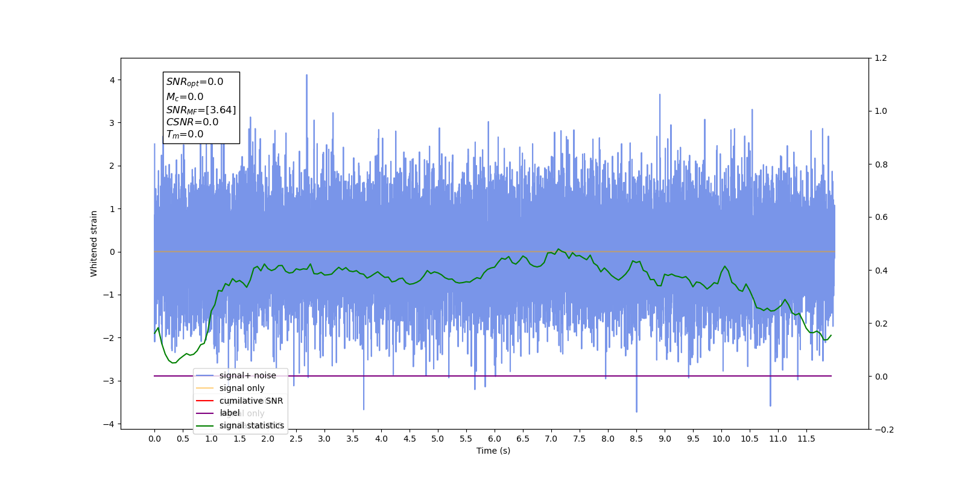Screen dimensions: 965x482
Task: Click x-axis tick label 7.5
Action: click(x=580, y=439)
